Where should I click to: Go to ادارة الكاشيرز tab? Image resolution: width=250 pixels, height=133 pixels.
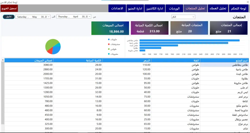coord(155,8)
